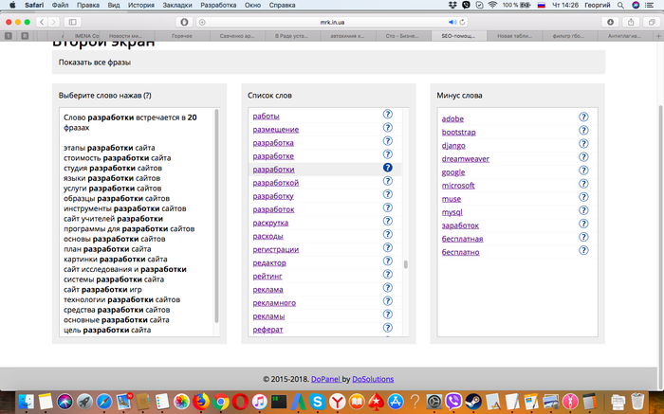Screen dimensions: 664x414
Task: Click Safari's back navigation arrow
Action: pyautogui.click(x=43, y=22)
